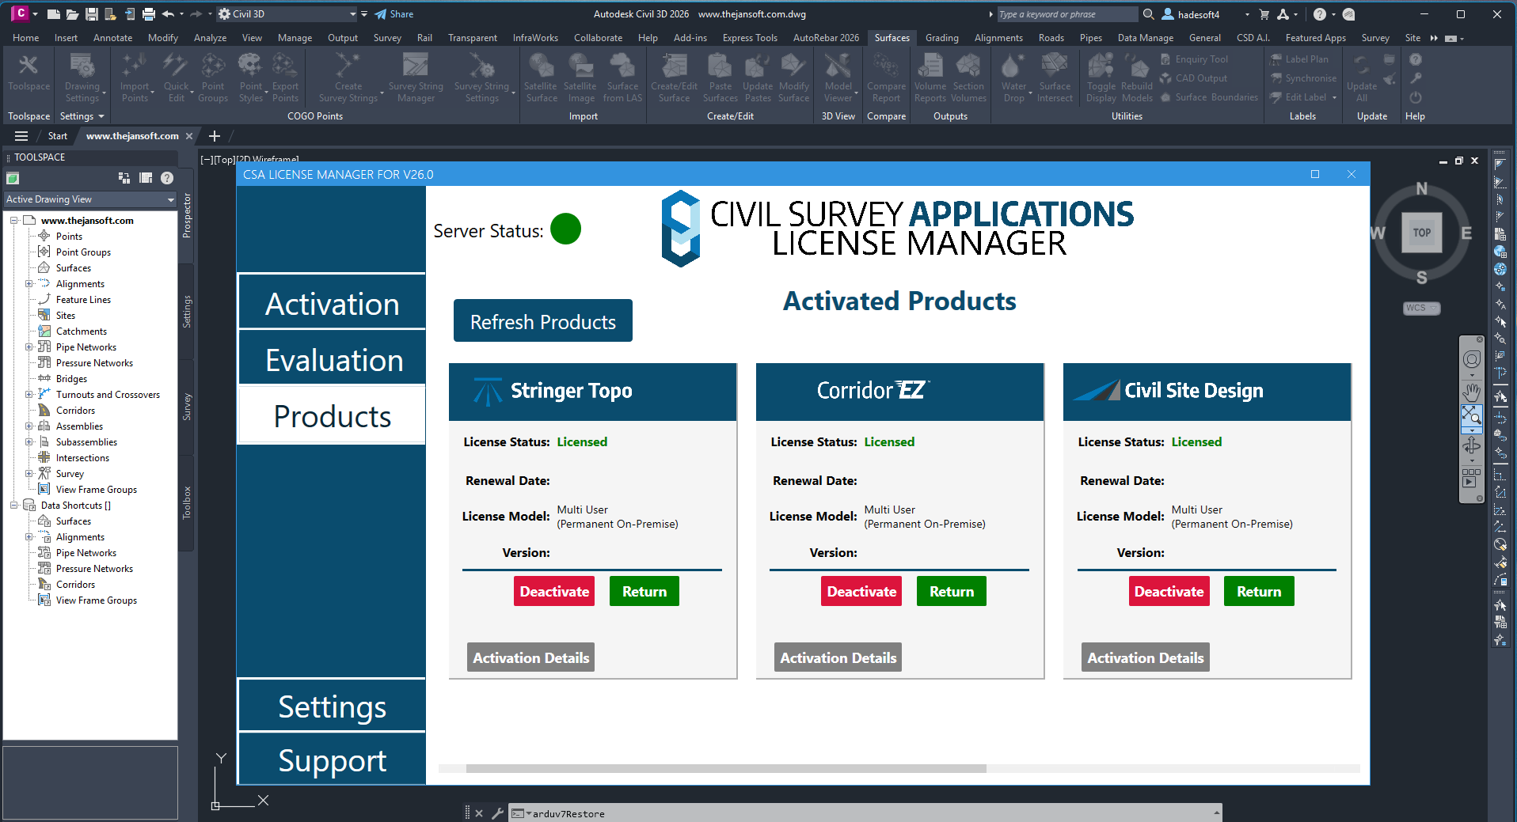Image resolution: width=1517 pixels, height=822 pixels.
Task: Open Drawing Settings in the ribbon
Action: [x=82, y=78]
